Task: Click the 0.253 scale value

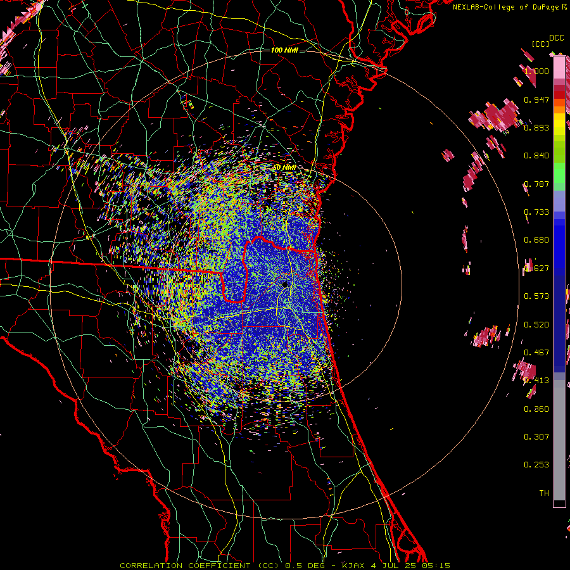Action: point(536,465)
